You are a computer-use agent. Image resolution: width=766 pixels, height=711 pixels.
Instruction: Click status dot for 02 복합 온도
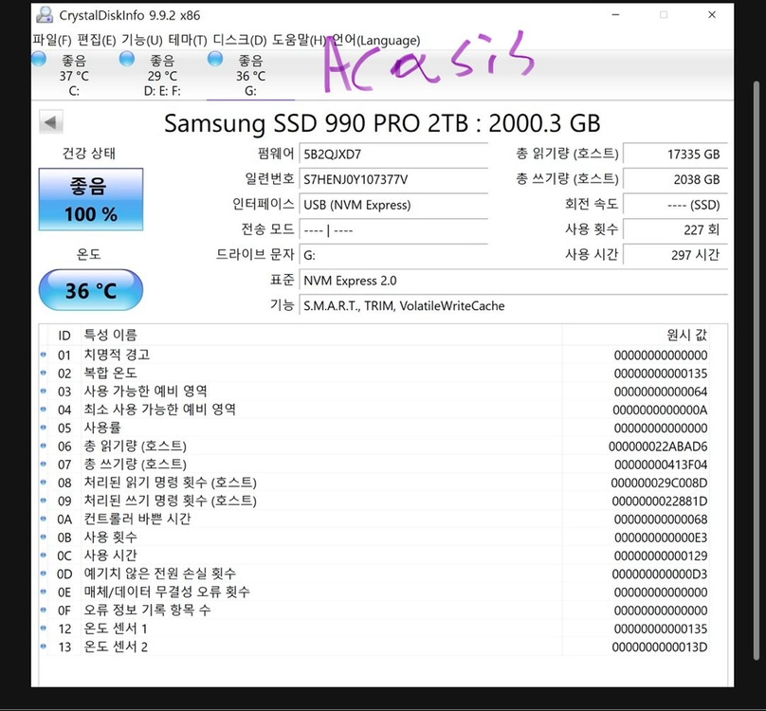[44, 373]
